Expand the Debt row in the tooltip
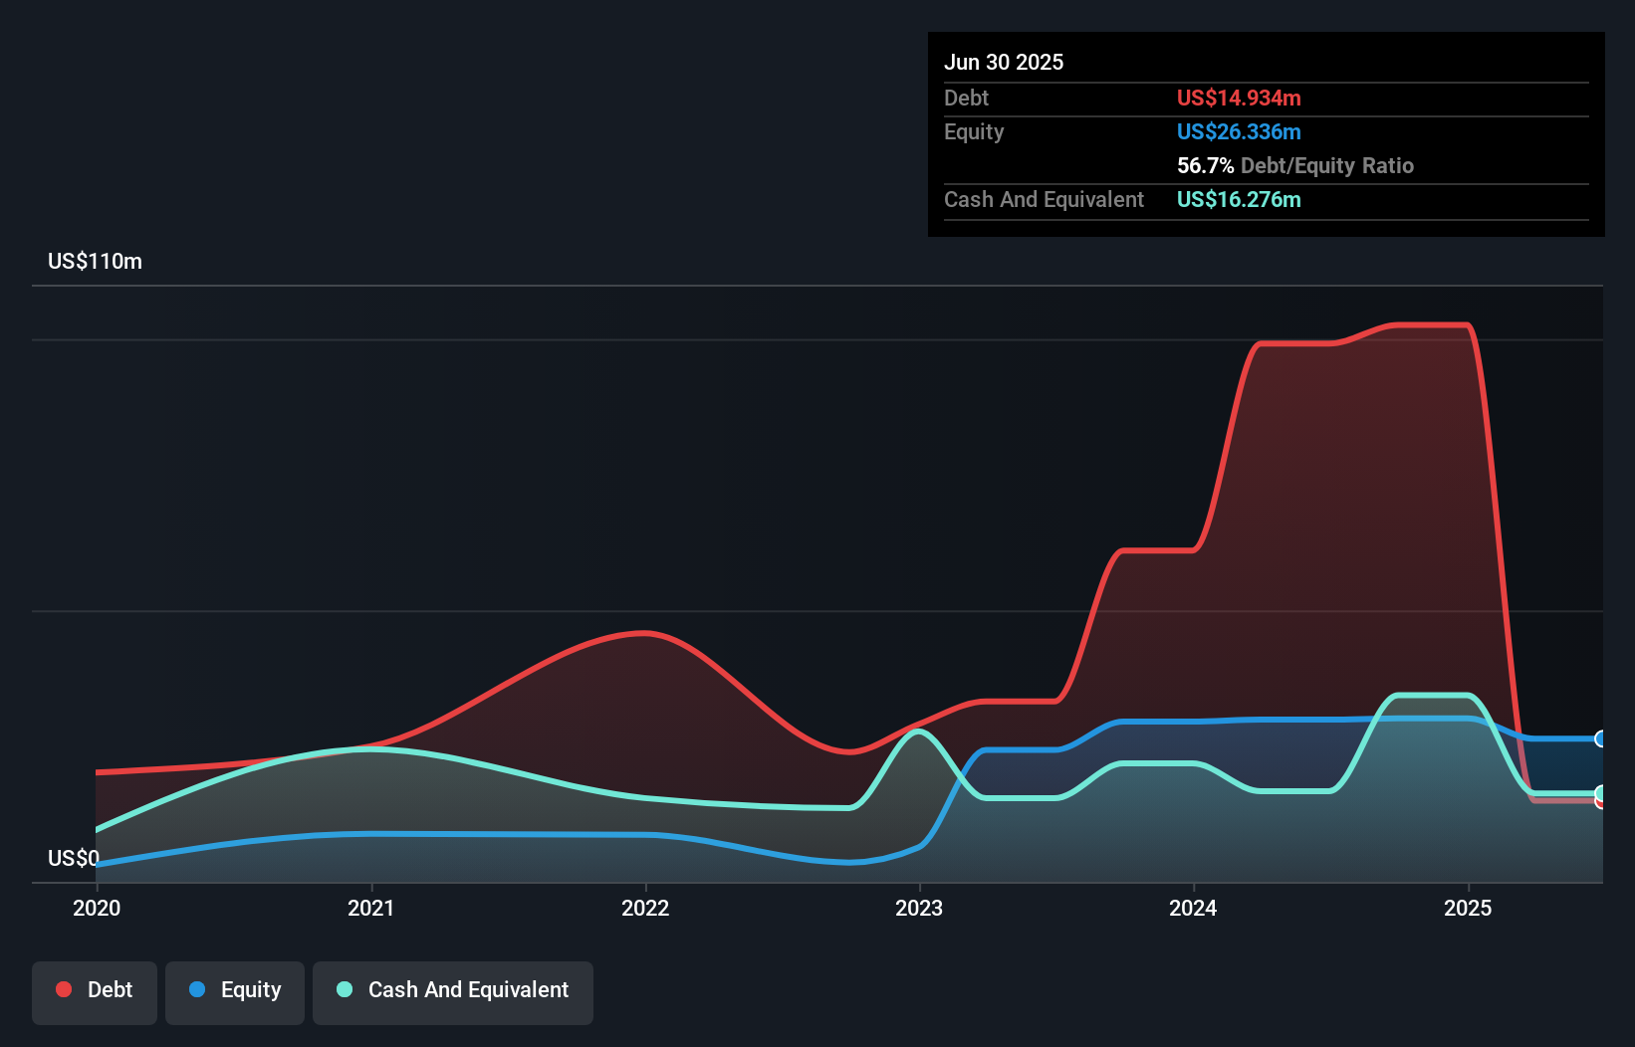This screenshot has height=1047, width=1635. [966, 98]
